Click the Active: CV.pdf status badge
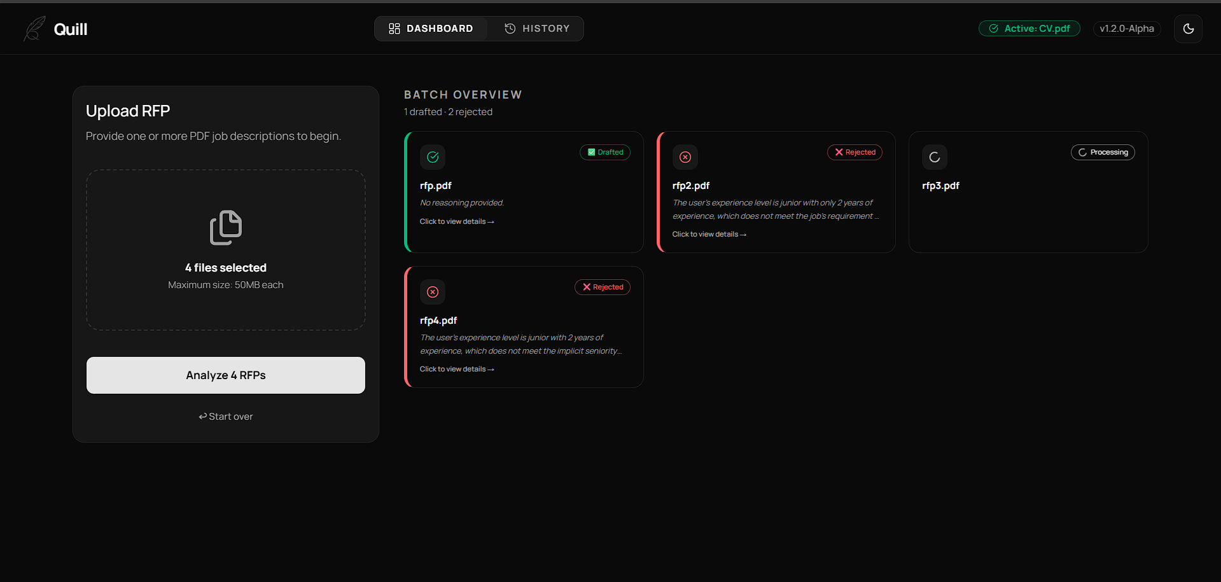Image resolution: width=1221 pixels, height=582 pixels. pos(1029,29)
